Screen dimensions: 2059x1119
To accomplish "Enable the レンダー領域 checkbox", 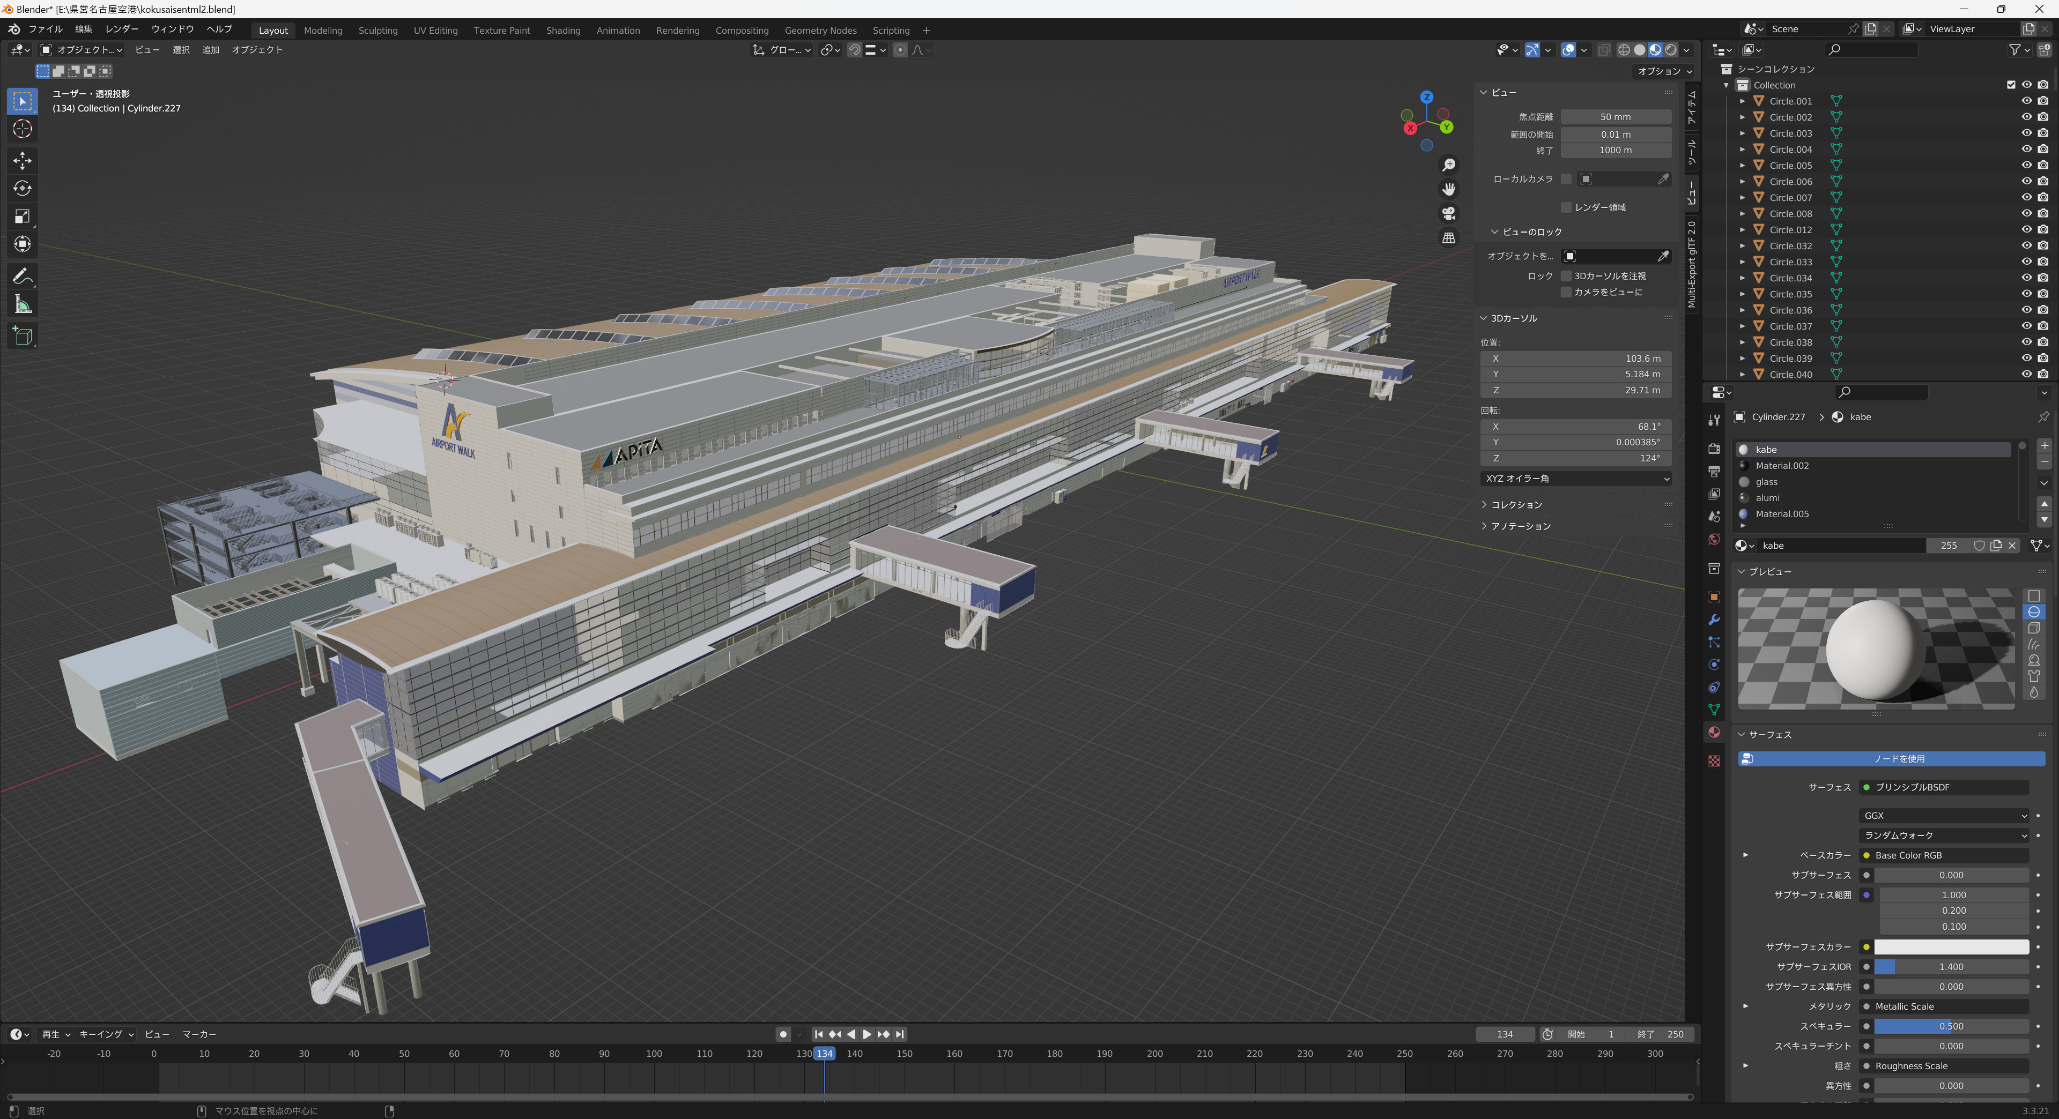I will tap(1566, 207).
